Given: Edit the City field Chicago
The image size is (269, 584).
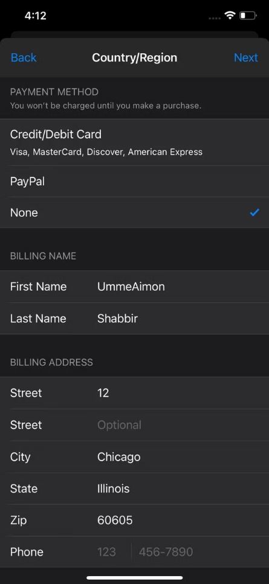Looking at the screenshot, I should (134, 457).
